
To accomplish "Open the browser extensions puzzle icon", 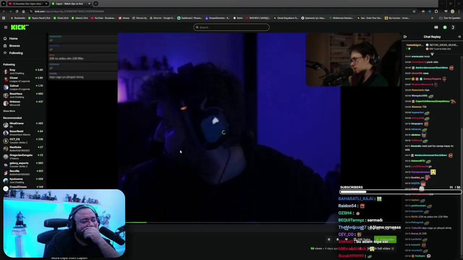I will [436, 11].
